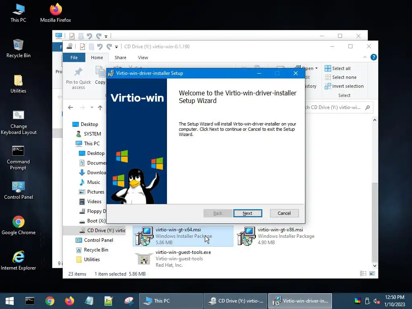Open the Windows Start menu
Image resolution: width=412 pixels, height=309 pixels.
click(10, 301)
